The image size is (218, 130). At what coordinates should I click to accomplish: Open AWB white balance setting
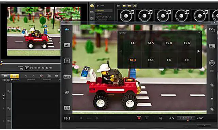point(67,77)
